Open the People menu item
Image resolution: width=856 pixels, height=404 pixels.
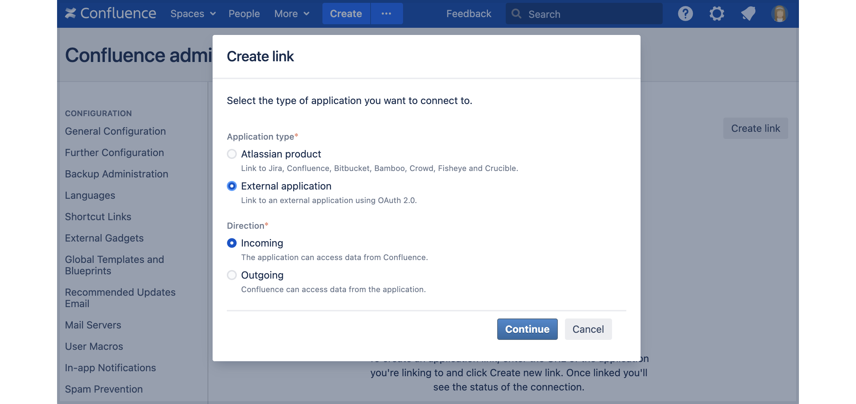pyautogui.click(x=244, y=14)
